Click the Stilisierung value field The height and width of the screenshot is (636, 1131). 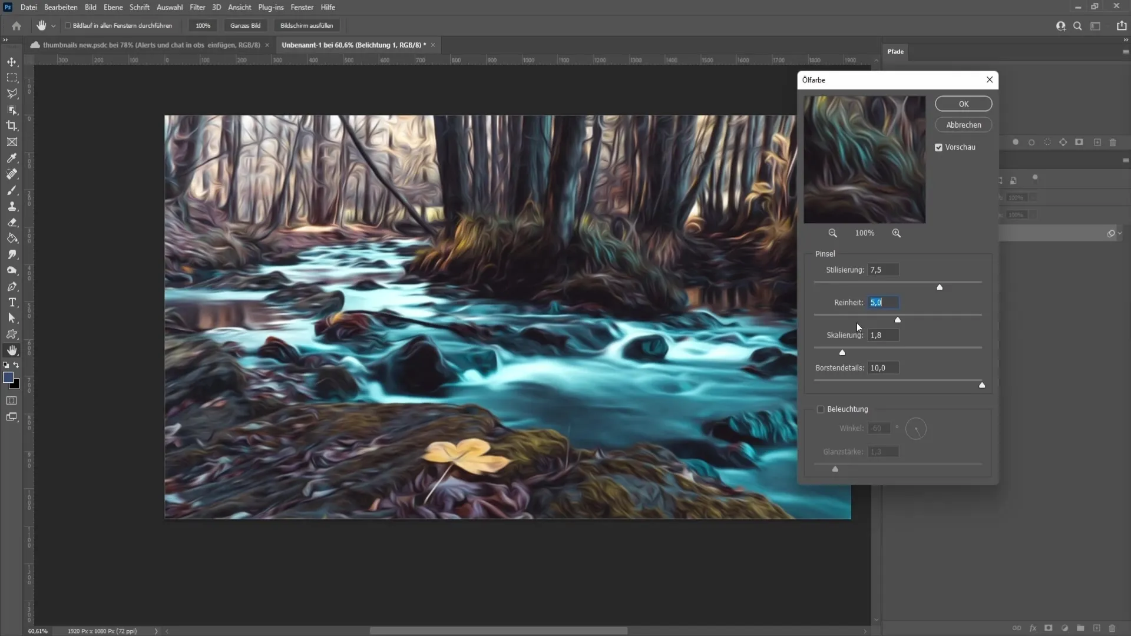pos(883,270)
